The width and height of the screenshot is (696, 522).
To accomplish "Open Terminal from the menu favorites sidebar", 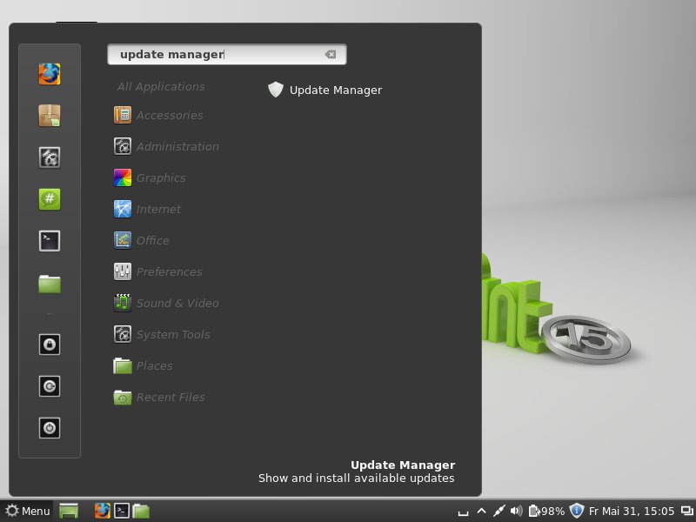I will 50,241.
